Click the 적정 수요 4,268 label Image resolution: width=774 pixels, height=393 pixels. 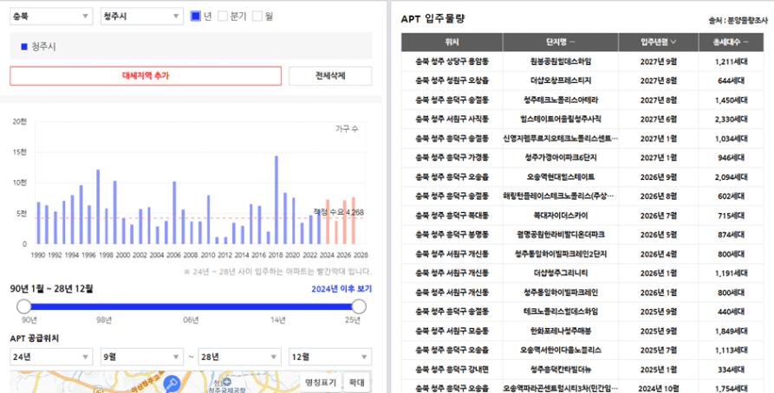click(x=339, y=212)
